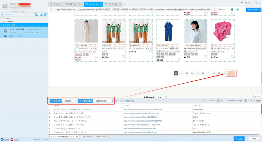The height and width of the screenshot is (142, 262).
Task: Toggle heart on ¥9,790 pink pajama
Action: (x=233, y=56)
